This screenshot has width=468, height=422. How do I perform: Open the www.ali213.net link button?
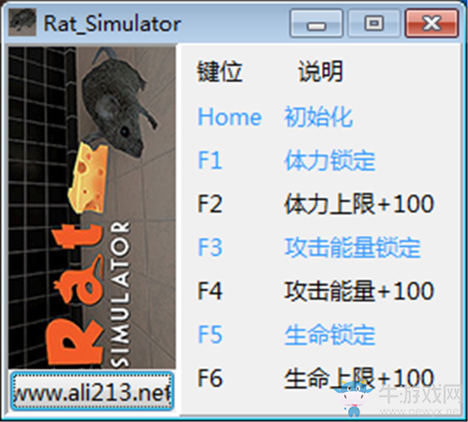click(92, 391)
